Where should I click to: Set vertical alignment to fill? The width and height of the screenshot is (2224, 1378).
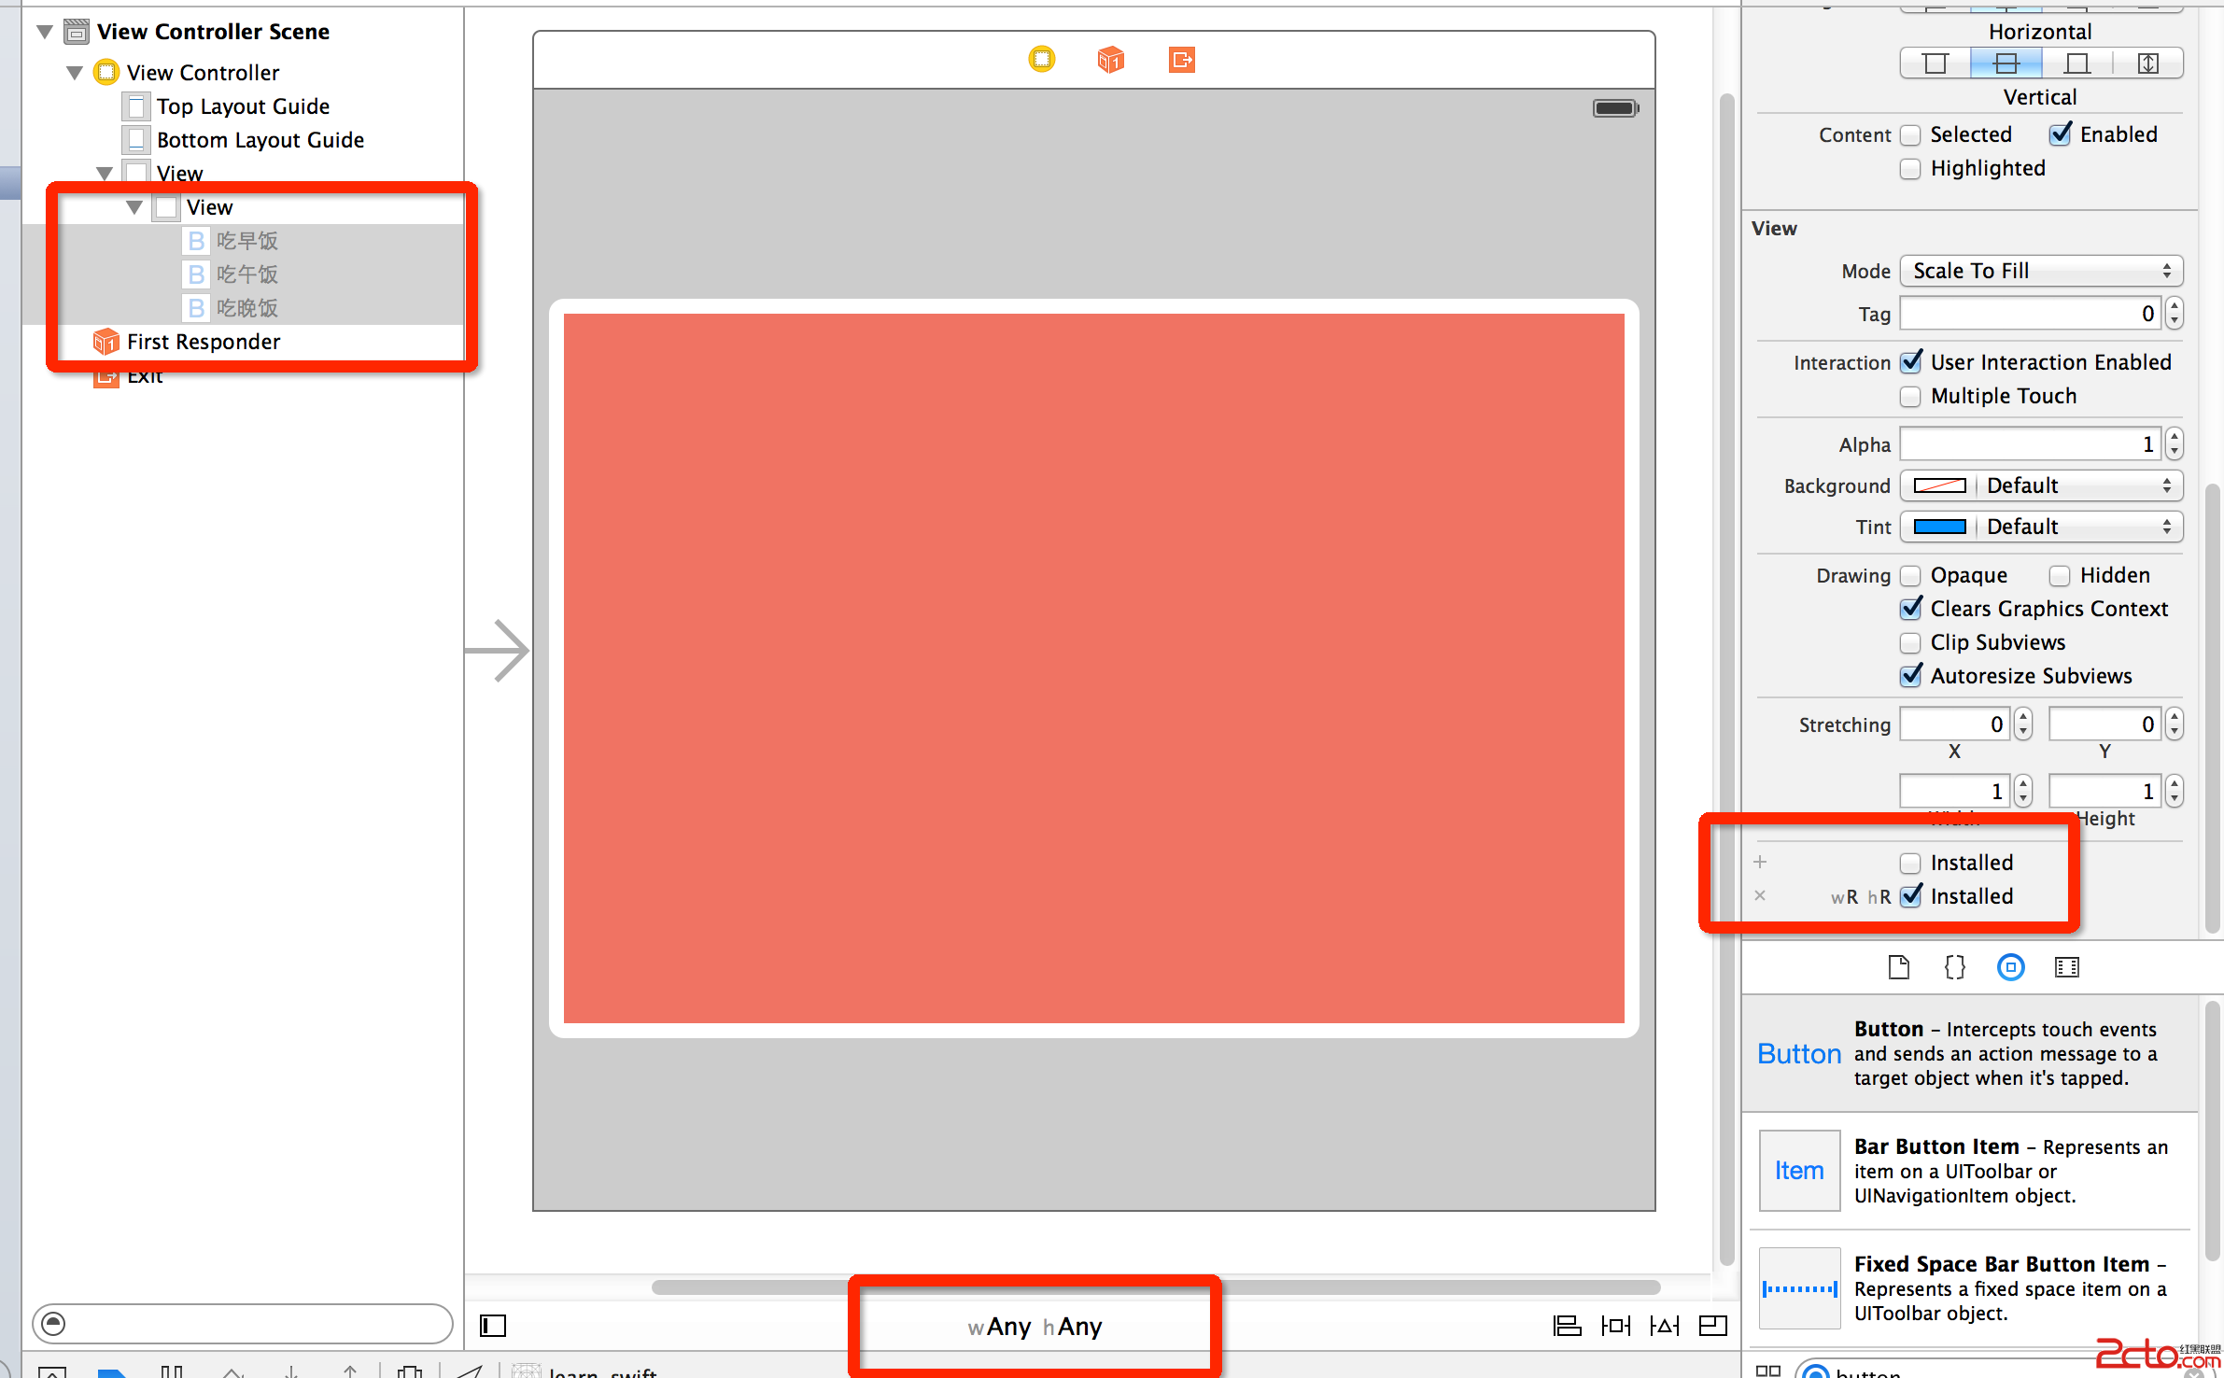(x=2147, y=63)
